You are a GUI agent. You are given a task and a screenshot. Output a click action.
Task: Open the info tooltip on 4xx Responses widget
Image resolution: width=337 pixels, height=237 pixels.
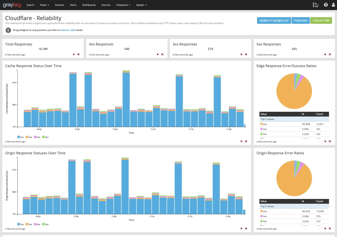(162, 54)
